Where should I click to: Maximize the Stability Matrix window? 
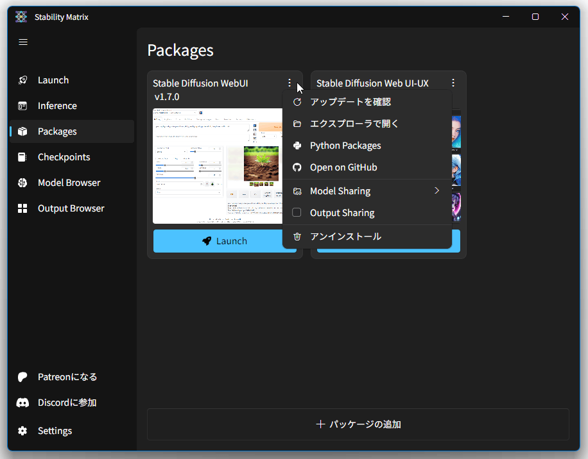pyautogui.click(x=535, y=17)
